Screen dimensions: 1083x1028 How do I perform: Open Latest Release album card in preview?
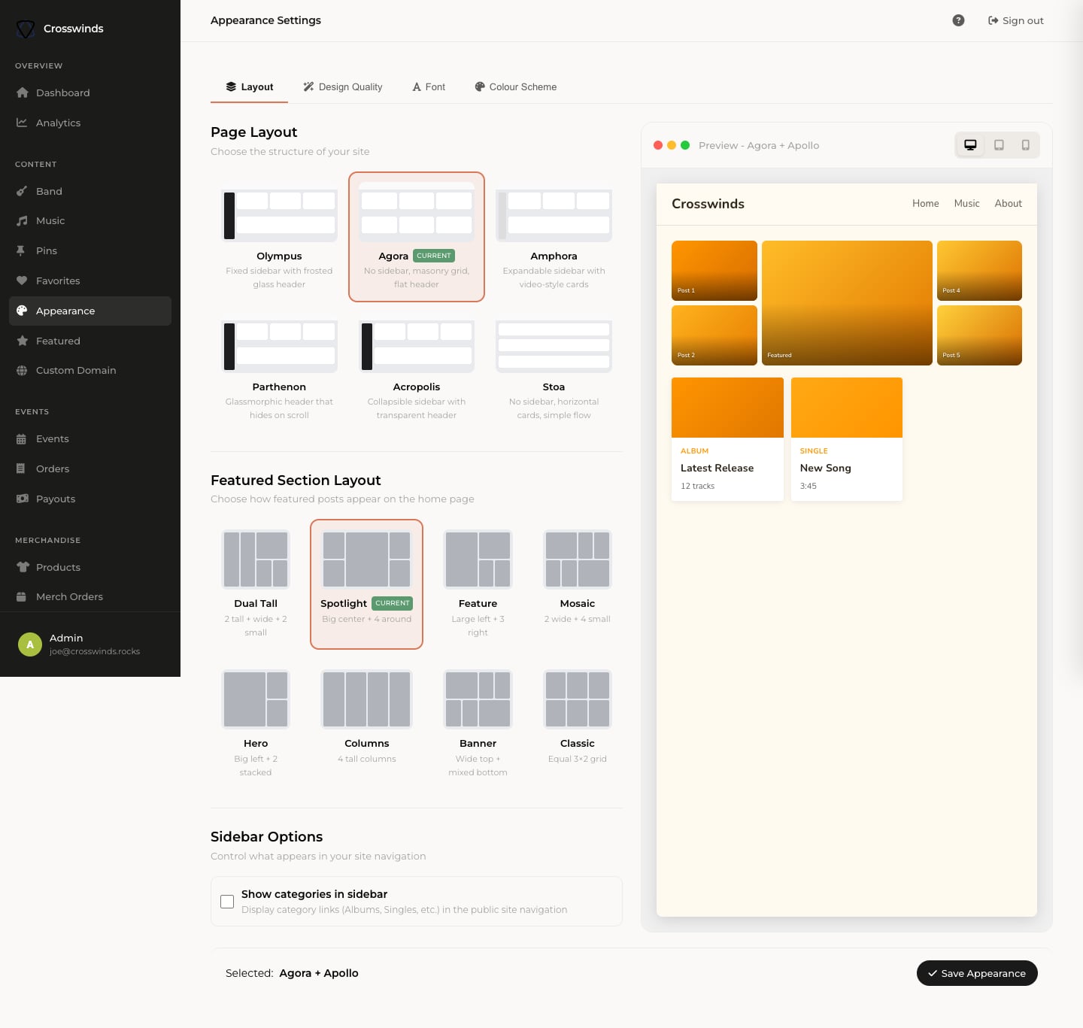point(727,439)
